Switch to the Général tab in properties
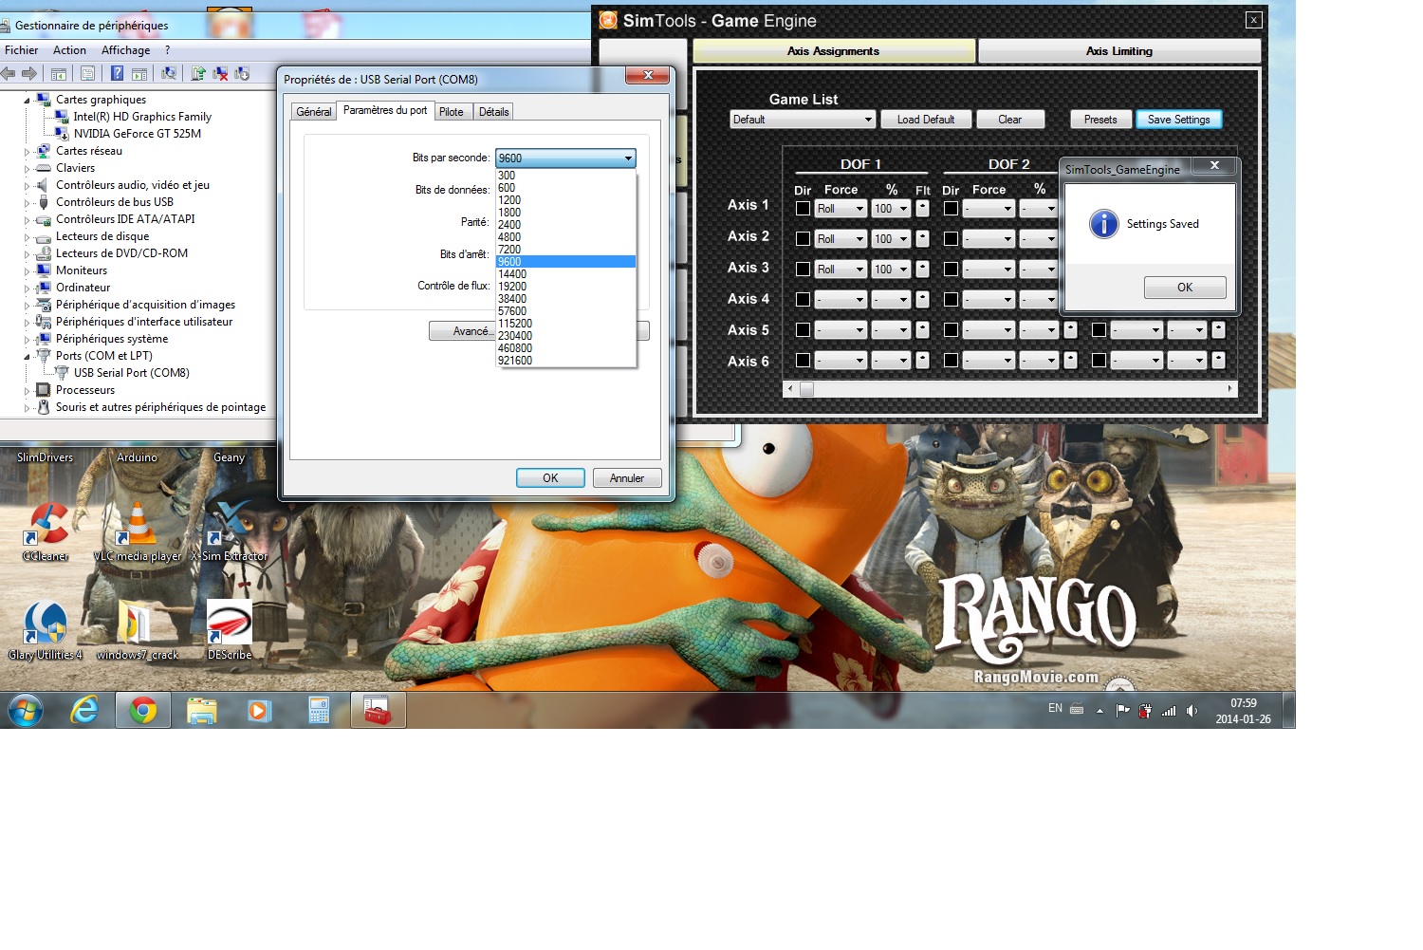Viewport: 1423px width, 950px height. 314,112
